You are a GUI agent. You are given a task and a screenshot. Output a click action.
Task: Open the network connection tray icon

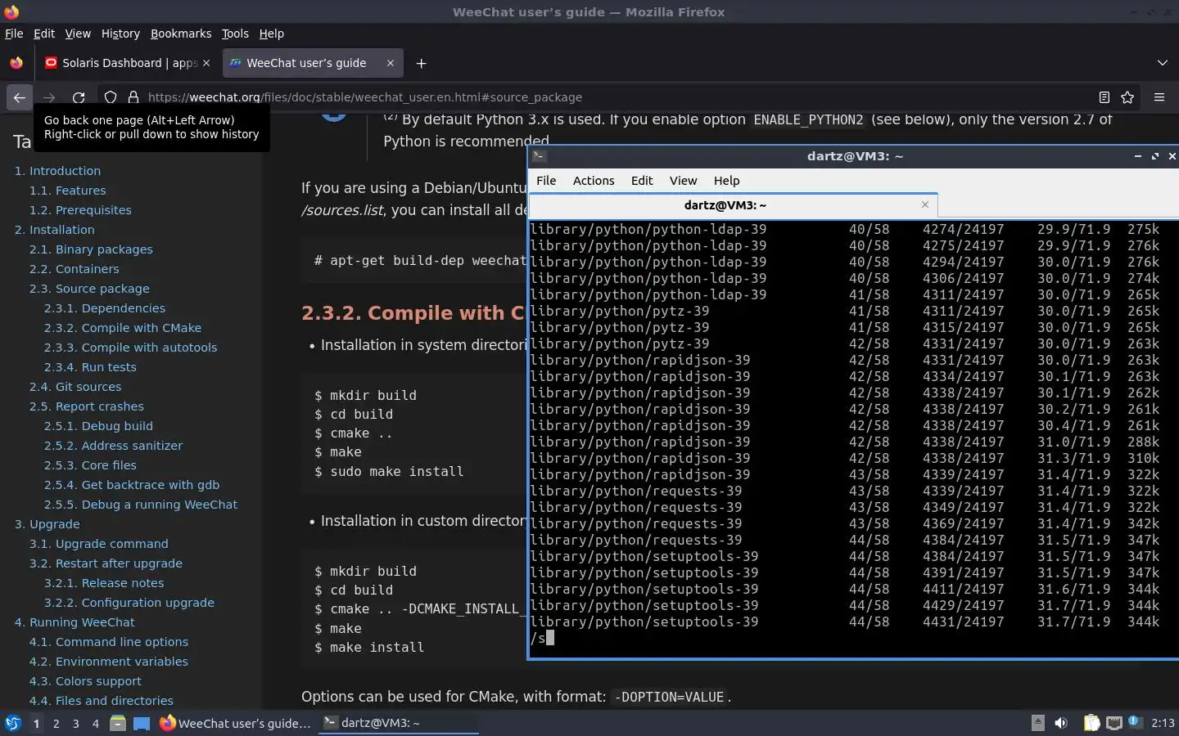click(x=1114, y=723)
